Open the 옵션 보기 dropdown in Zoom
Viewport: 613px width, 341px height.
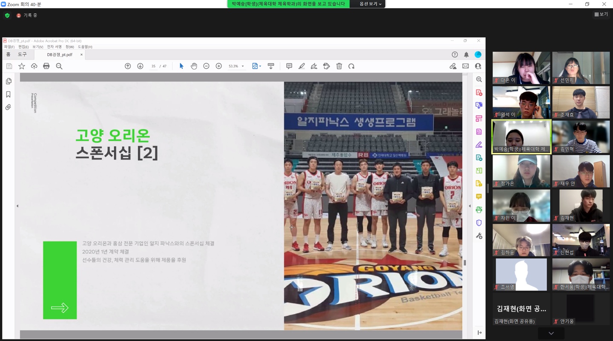point(370,4)
